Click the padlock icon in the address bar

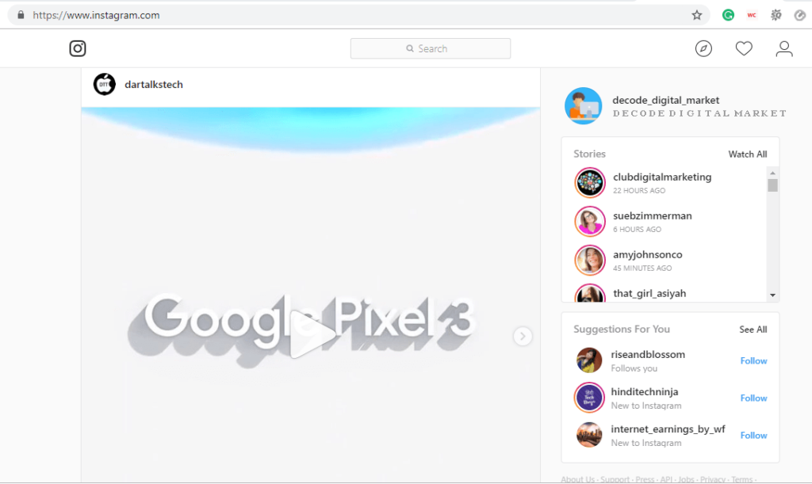(x=21, y=14)
